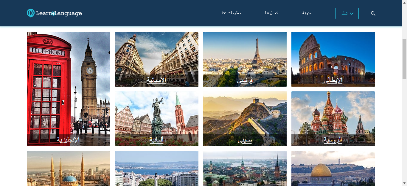Open the golden minarets mosque thumbnail
This screenshot has height=186, width=407.
pyautogui.click(x=69, y=168)
